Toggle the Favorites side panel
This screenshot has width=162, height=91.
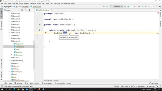[2, 76]
